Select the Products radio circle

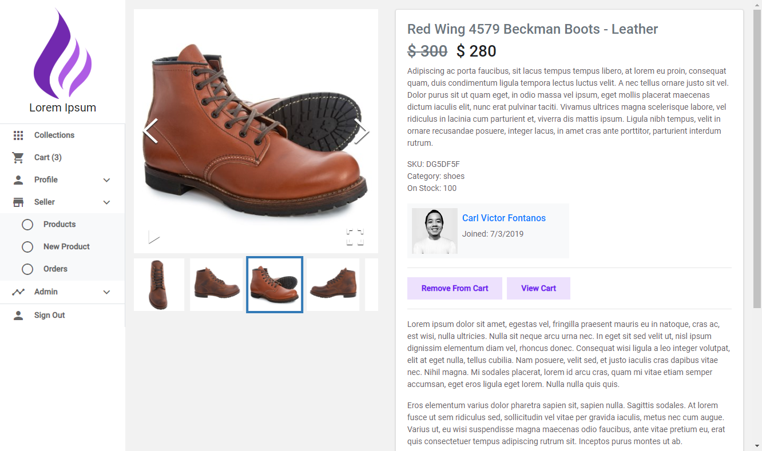[27, 225]
